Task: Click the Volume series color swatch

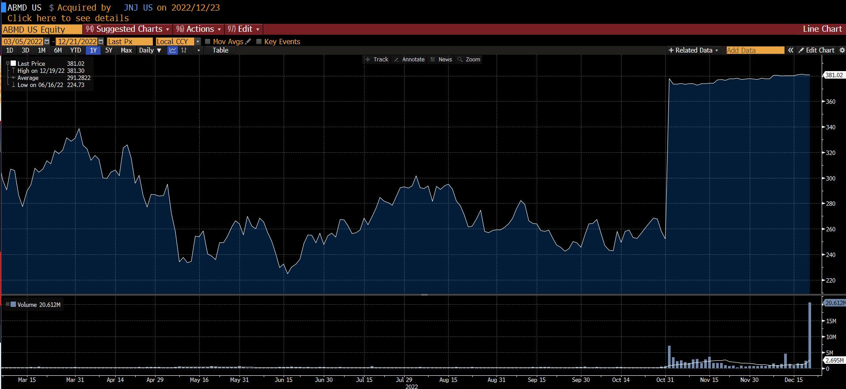Action: [x=13, y=304]
